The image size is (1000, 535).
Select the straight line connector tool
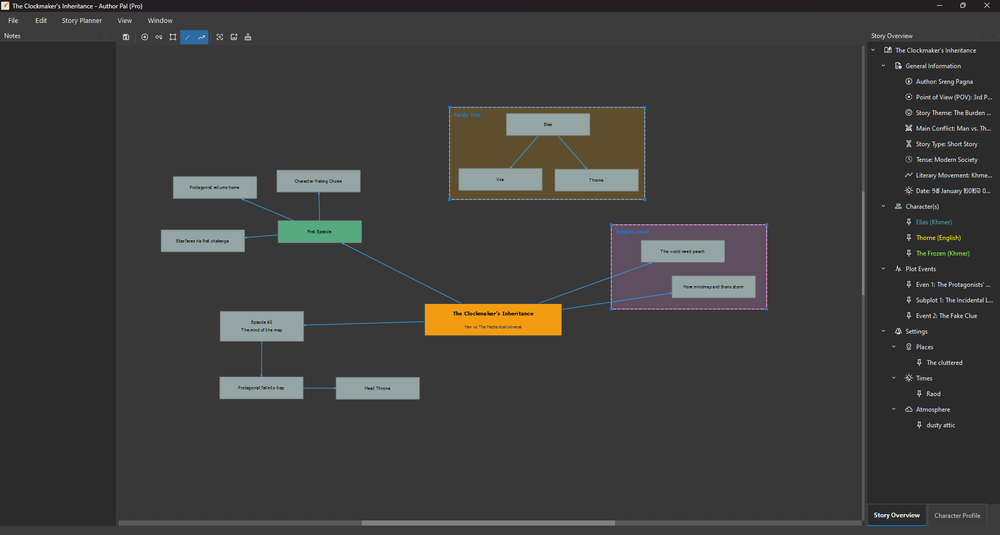(x=187, y=37)
